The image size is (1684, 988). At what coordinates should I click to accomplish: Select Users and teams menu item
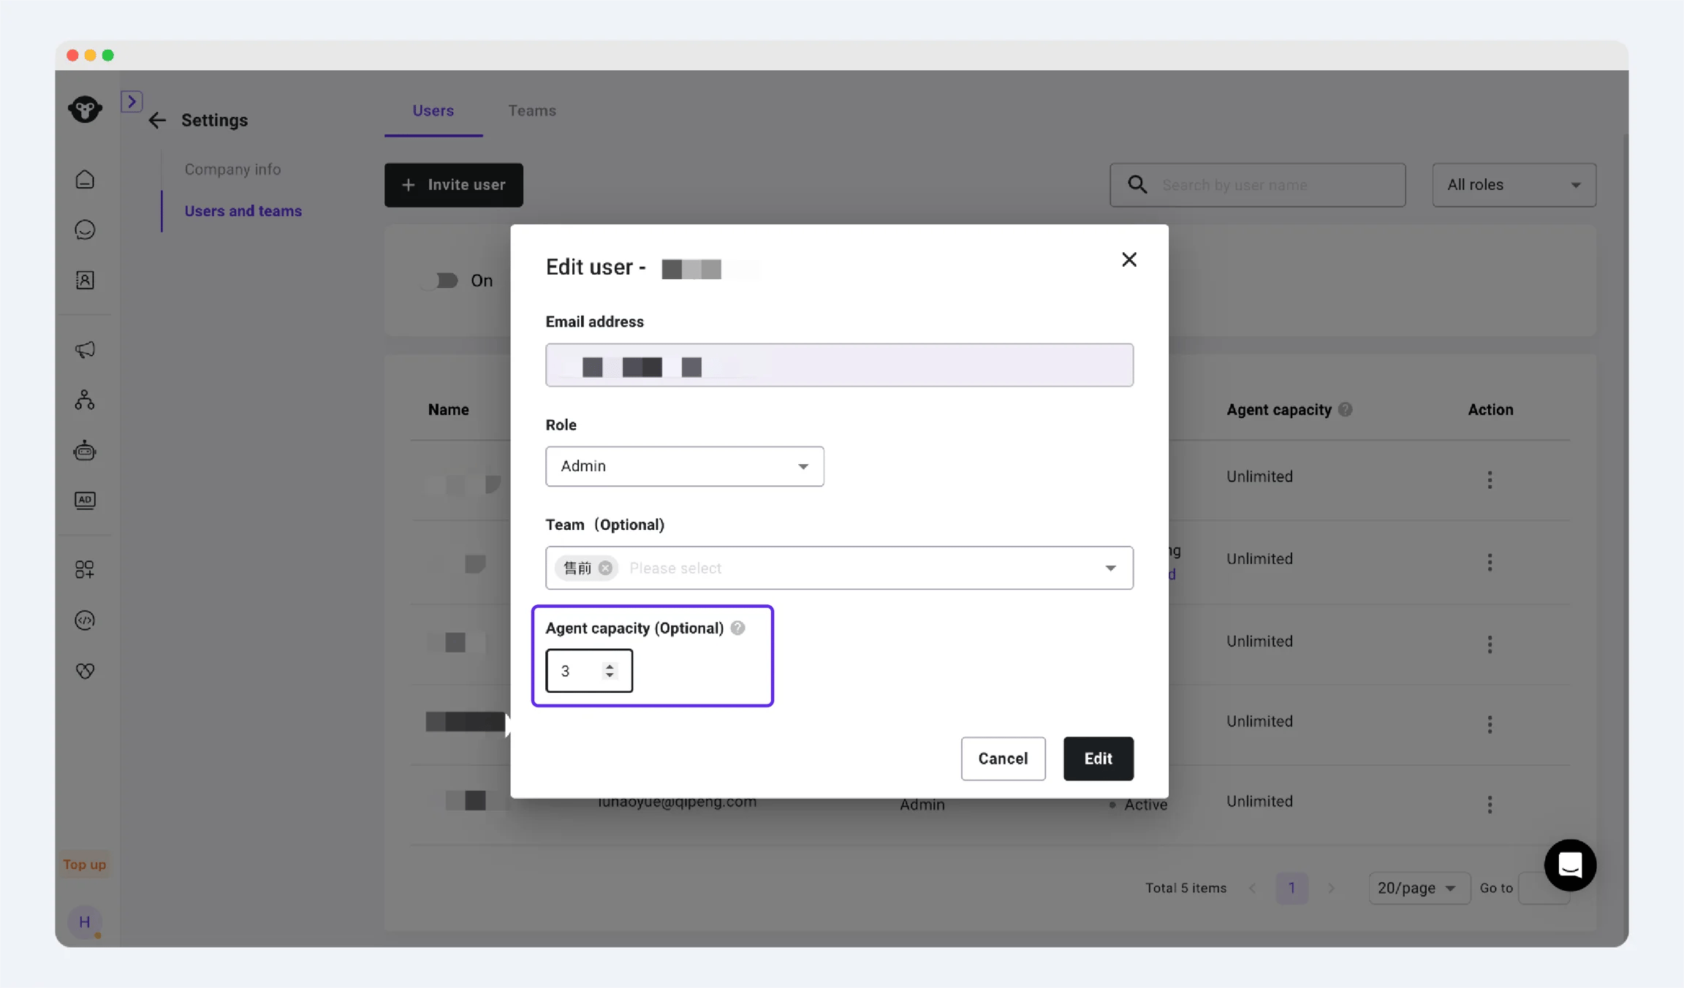(x=243, y=211)
